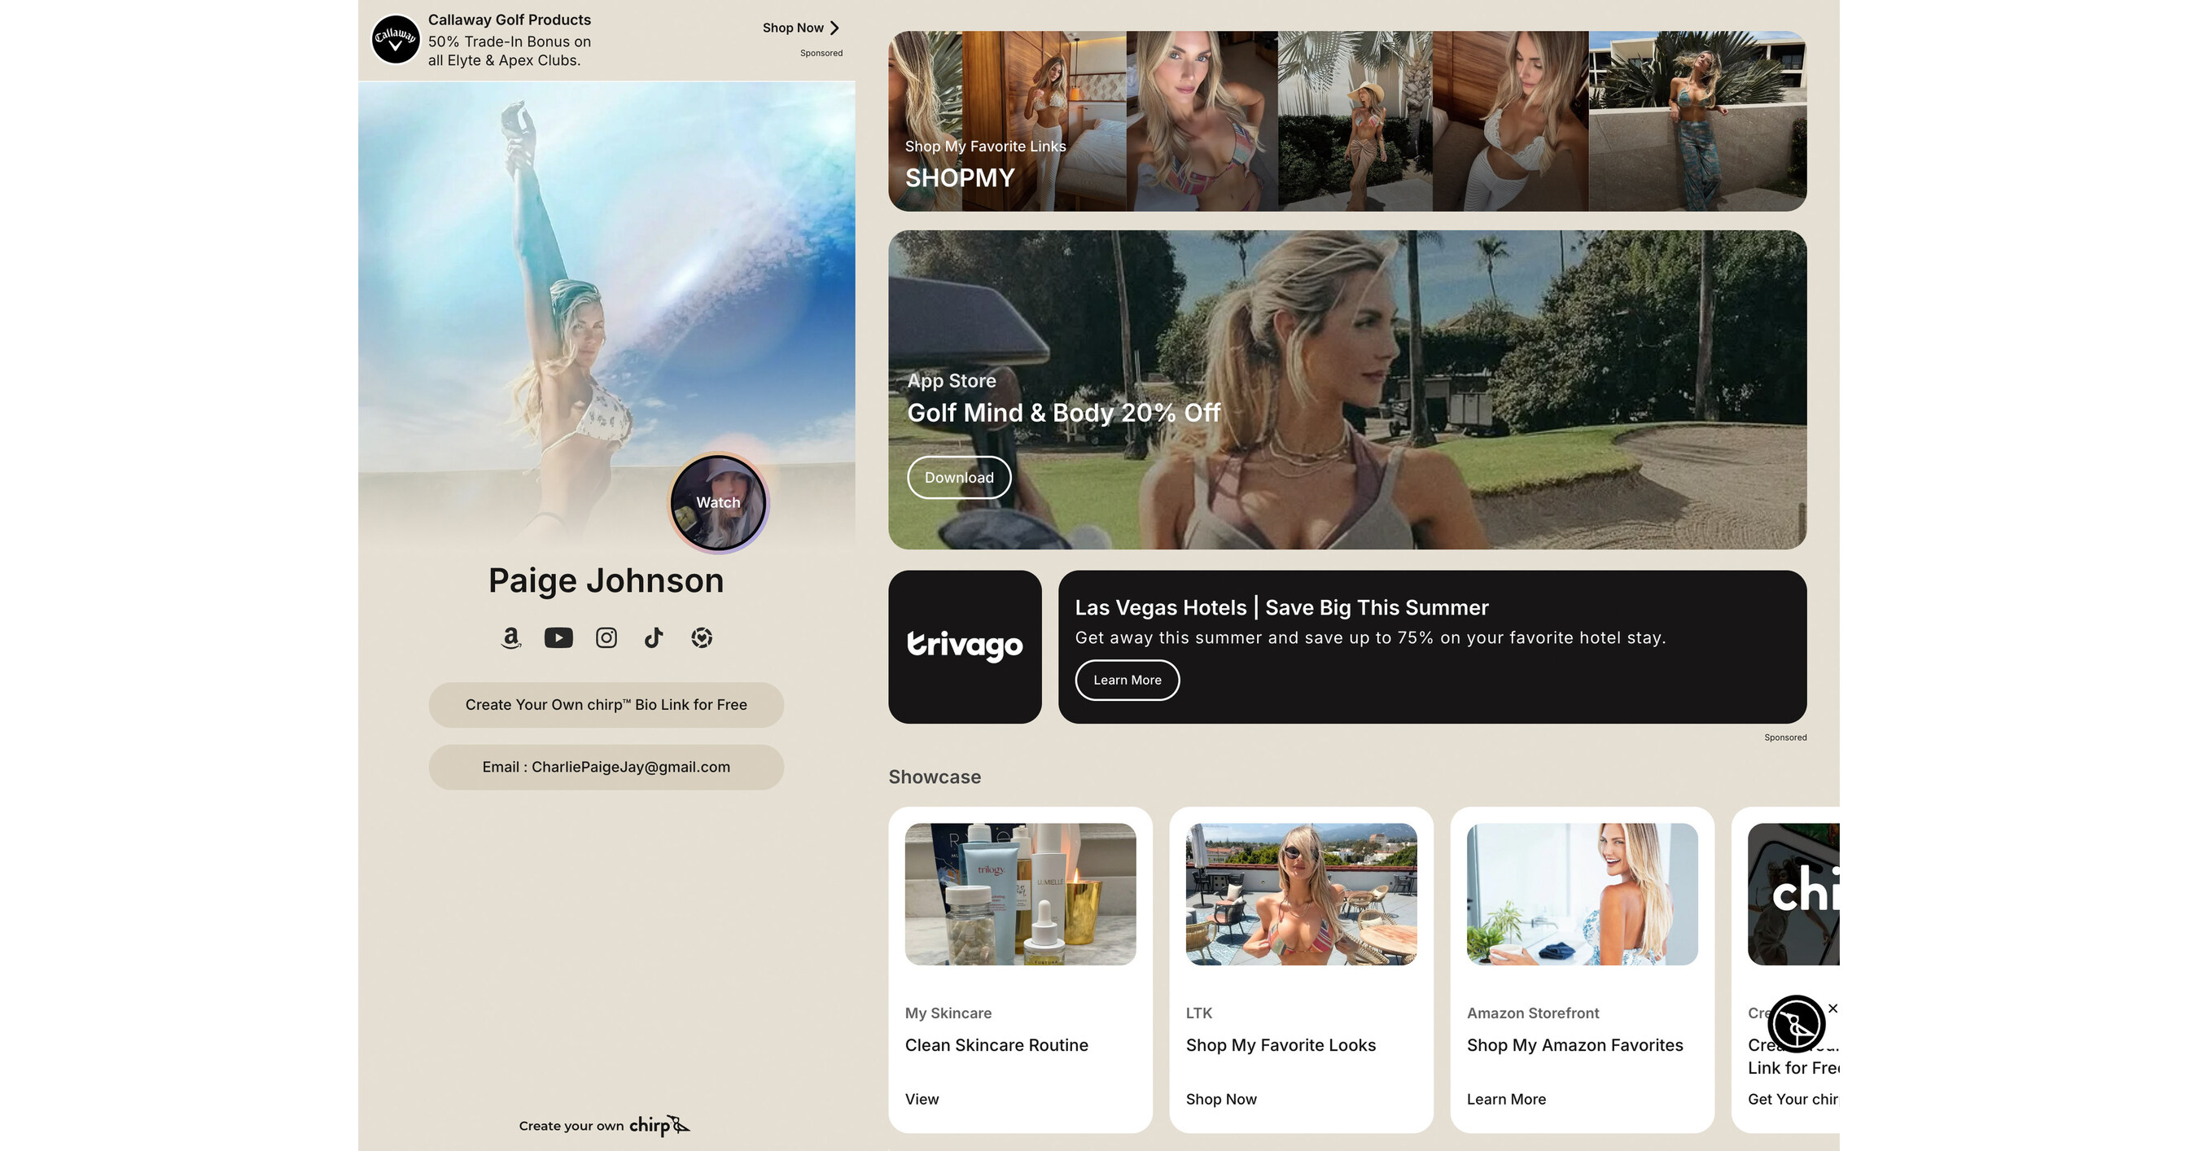Click Shop Now in the Callaway ad
The height and width of the screenshot is (1151, 2198).
tap(794, 28)
